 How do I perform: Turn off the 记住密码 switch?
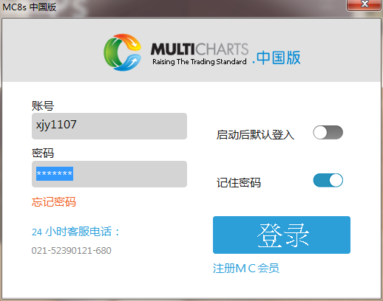(x=328, y=180)
